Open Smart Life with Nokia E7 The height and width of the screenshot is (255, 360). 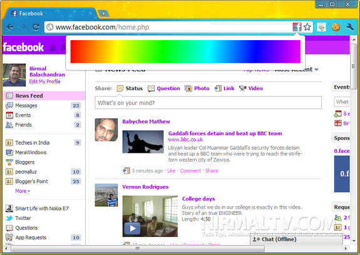[42, 209]
